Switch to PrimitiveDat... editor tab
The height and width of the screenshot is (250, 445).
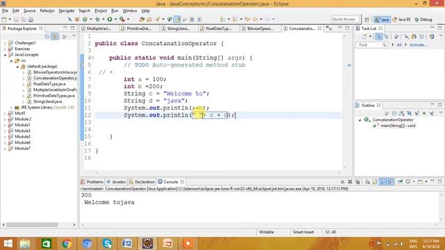139,28
